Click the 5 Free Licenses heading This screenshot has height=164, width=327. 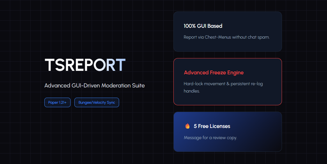[x=212, y=126]
